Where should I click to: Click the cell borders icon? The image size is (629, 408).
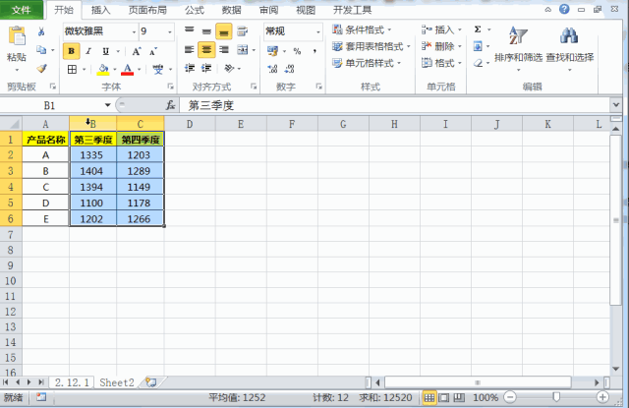click(x=72, y=70)
